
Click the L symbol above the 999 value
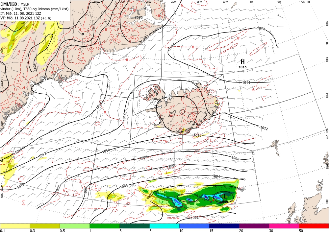click(x=225, y=197)
